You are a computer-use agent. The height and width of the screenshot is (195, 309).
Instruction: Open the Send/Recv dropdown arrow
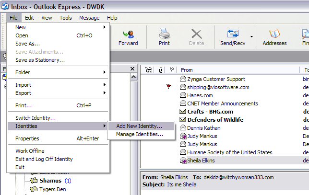click(251, 36)
